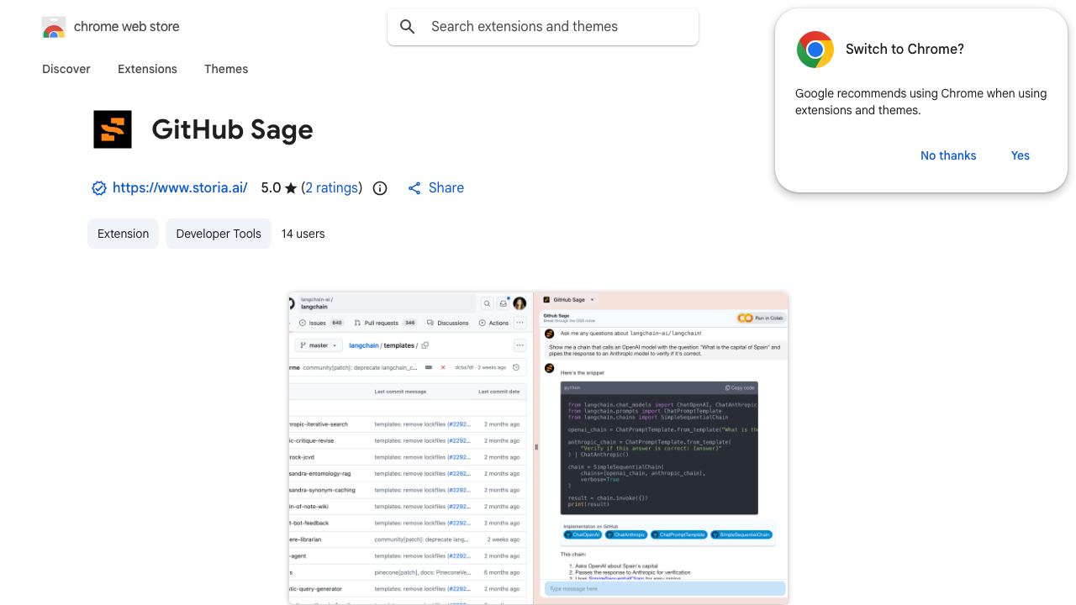Click the Chrome Web Store logo

click(x=54, y=27)
